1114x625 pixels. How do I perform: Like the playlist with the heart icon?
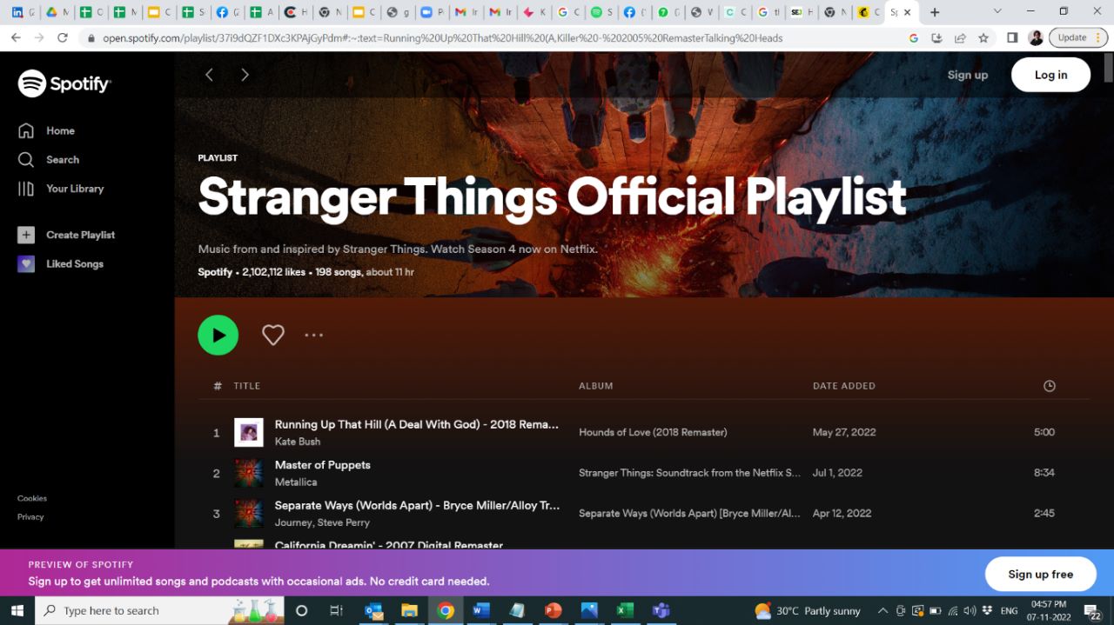(273, 335)
